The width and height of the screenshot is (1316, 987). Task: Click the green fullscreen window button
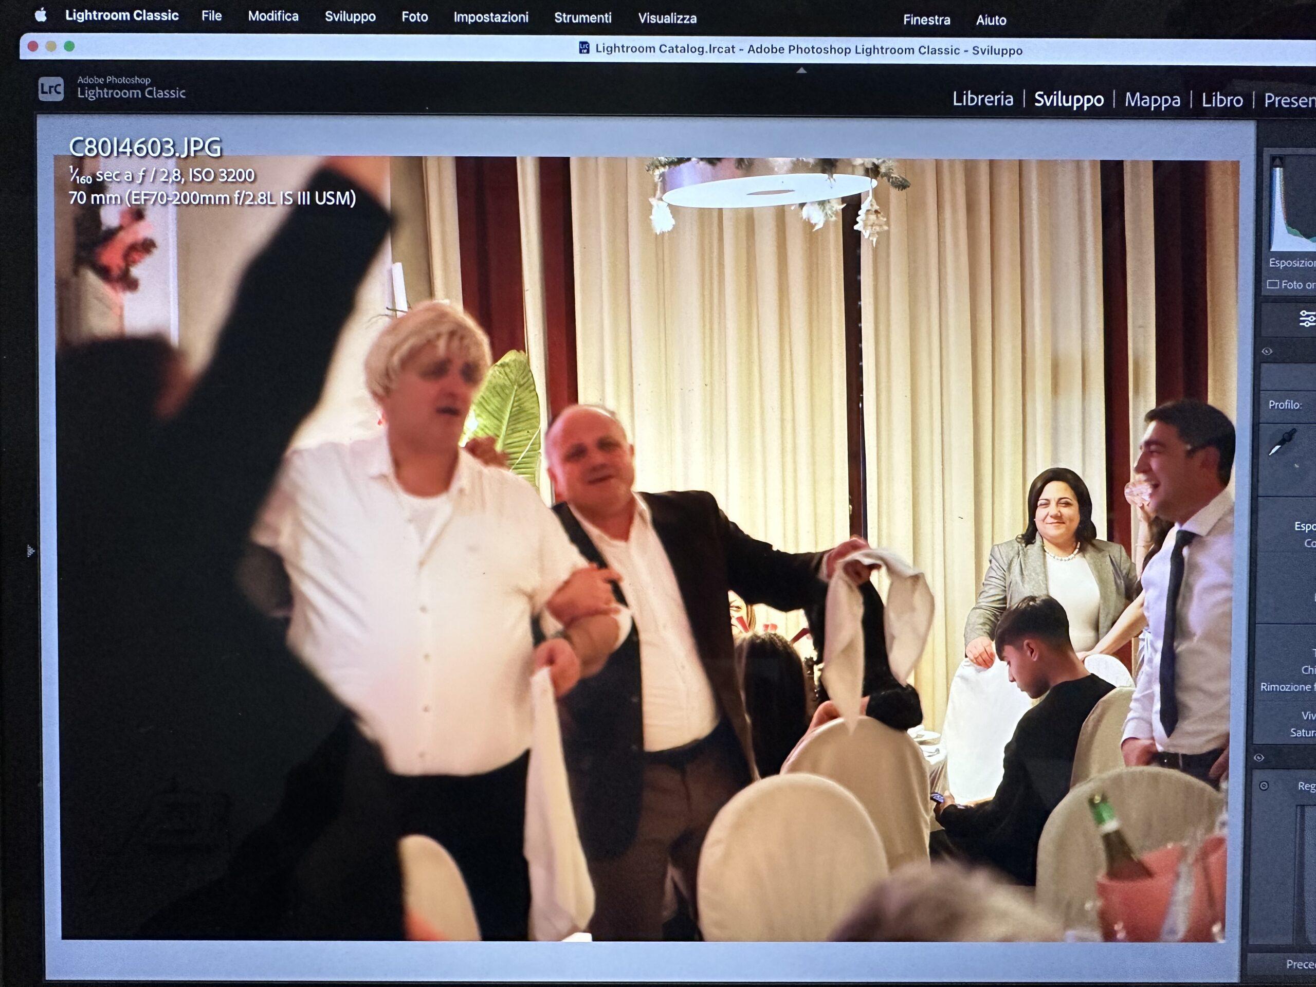[x=69, y=46]
